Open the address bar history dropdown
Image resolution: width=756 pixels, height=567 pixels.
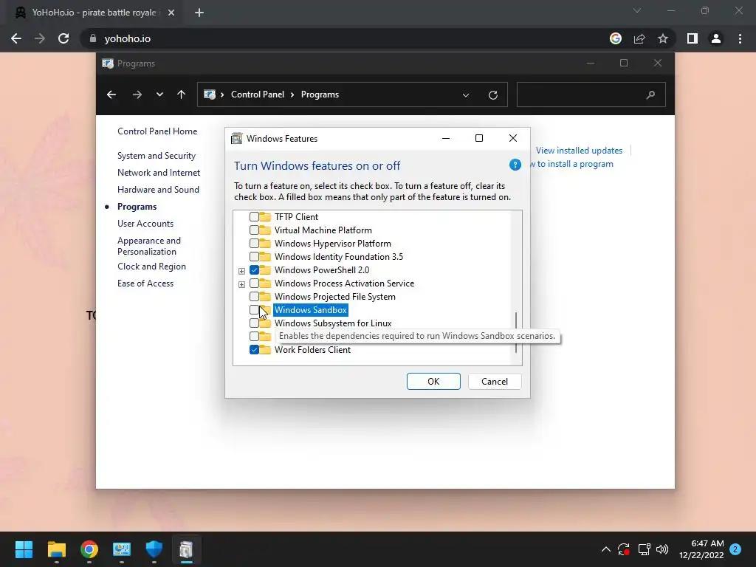[x=466, y=95]
